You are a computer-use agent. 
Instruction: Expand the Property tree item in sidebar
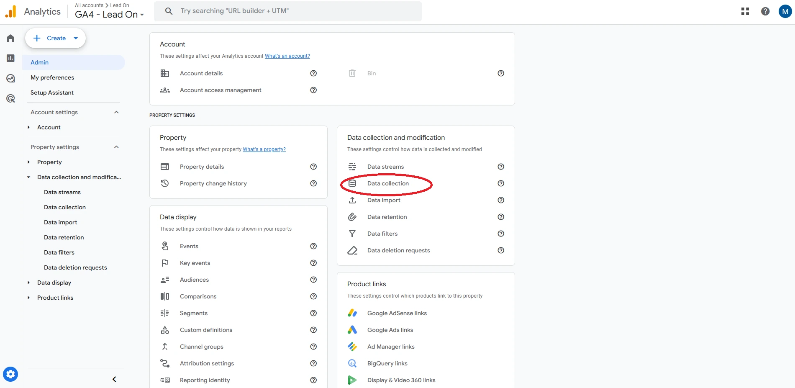[x=28, y=162]
